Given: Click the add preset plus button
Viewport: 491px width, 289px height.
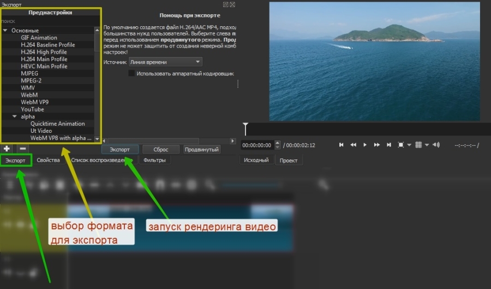Looking at the screenshot, I should [7, 148].
